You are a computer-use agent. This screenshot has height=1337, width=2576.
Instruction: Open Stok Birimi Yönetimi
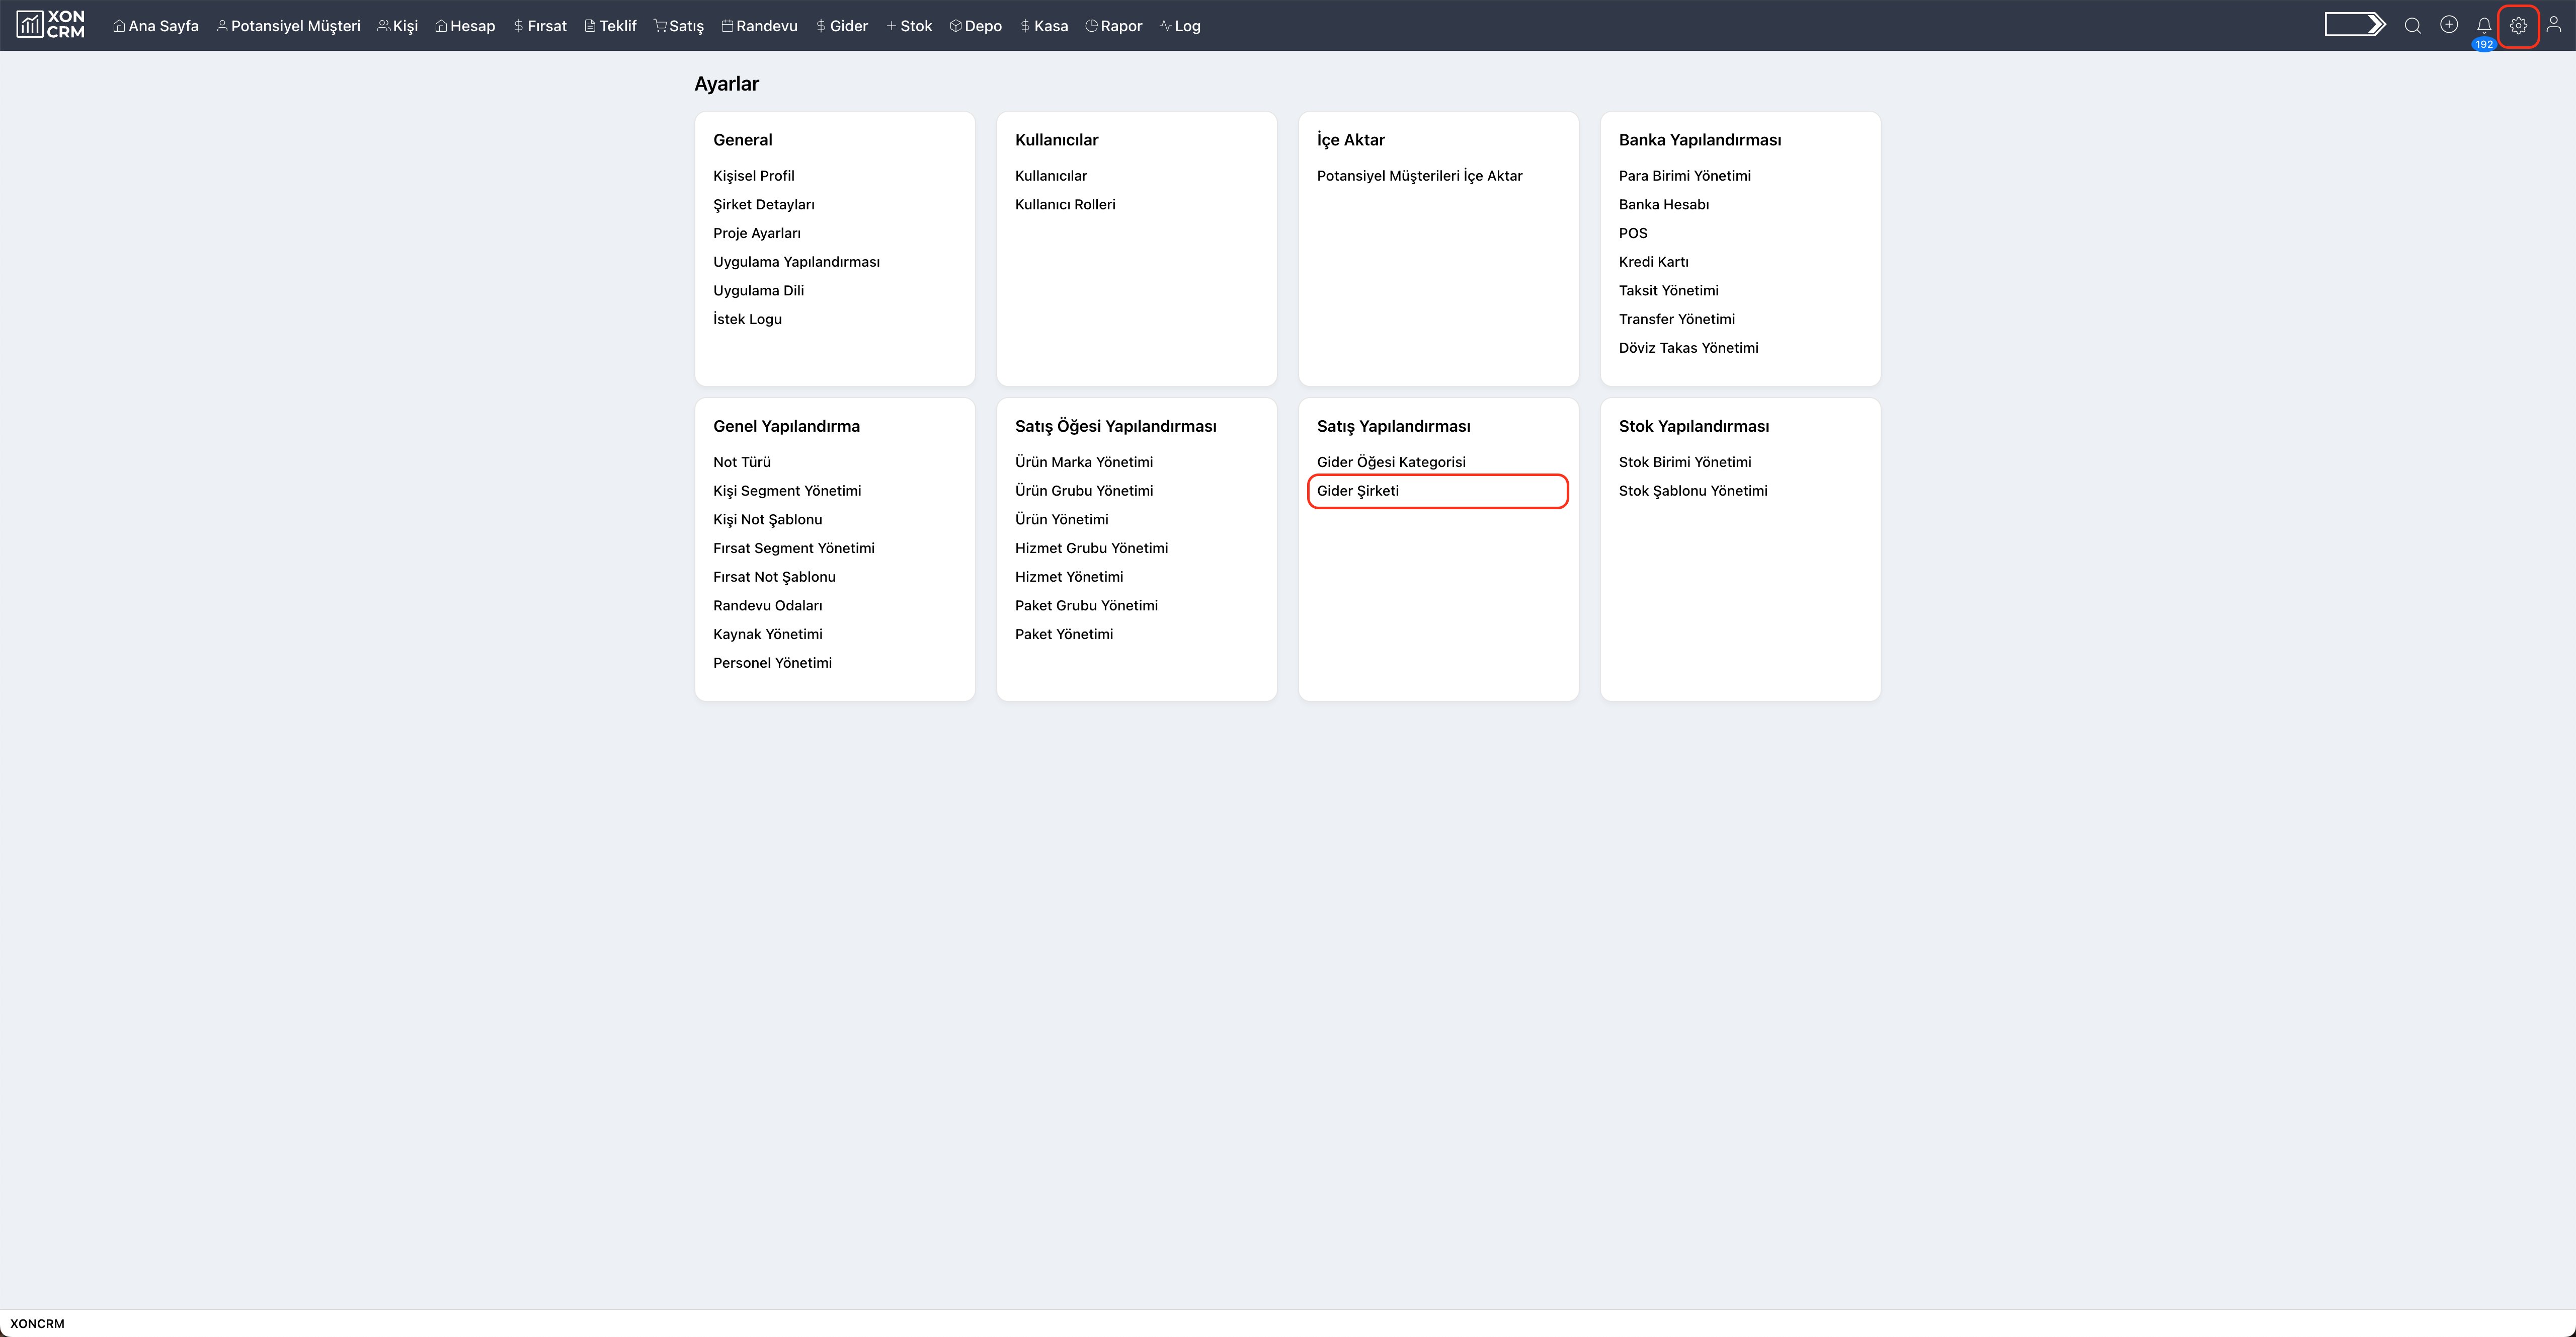click(x=1685, y=462)
